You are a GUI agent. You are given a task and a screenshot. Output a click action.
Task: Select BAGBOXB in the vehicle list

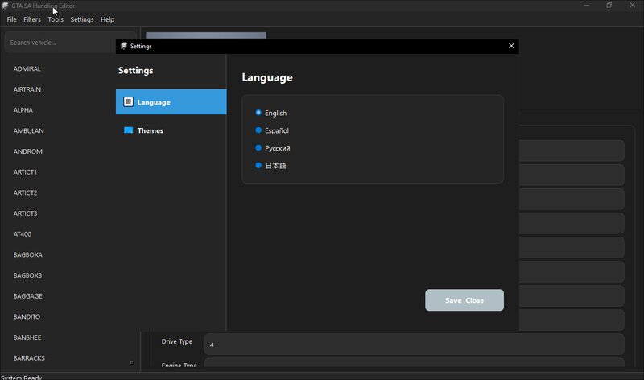27,275
